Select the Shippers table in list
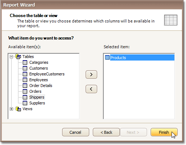Image resolution: width=186 pixels, height=145 pixels. point(37,97)
